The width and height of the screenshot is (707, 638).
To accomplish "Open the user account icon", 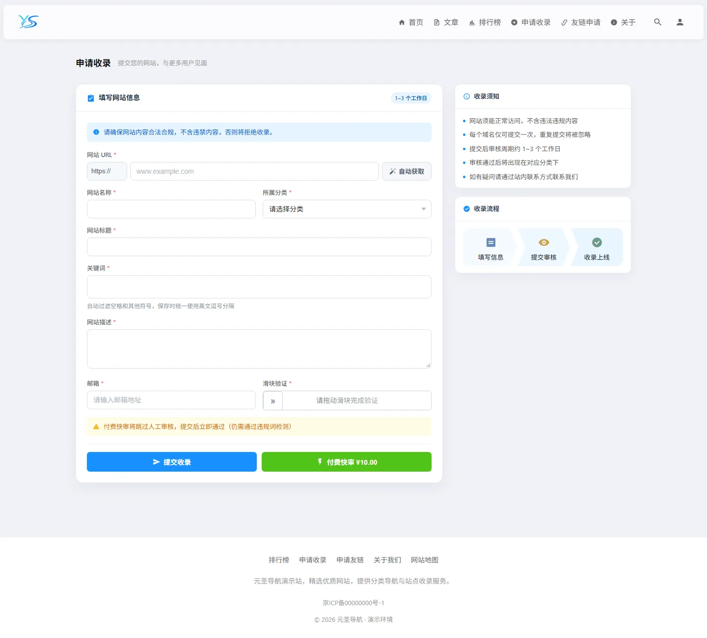I will coord(680,22).
